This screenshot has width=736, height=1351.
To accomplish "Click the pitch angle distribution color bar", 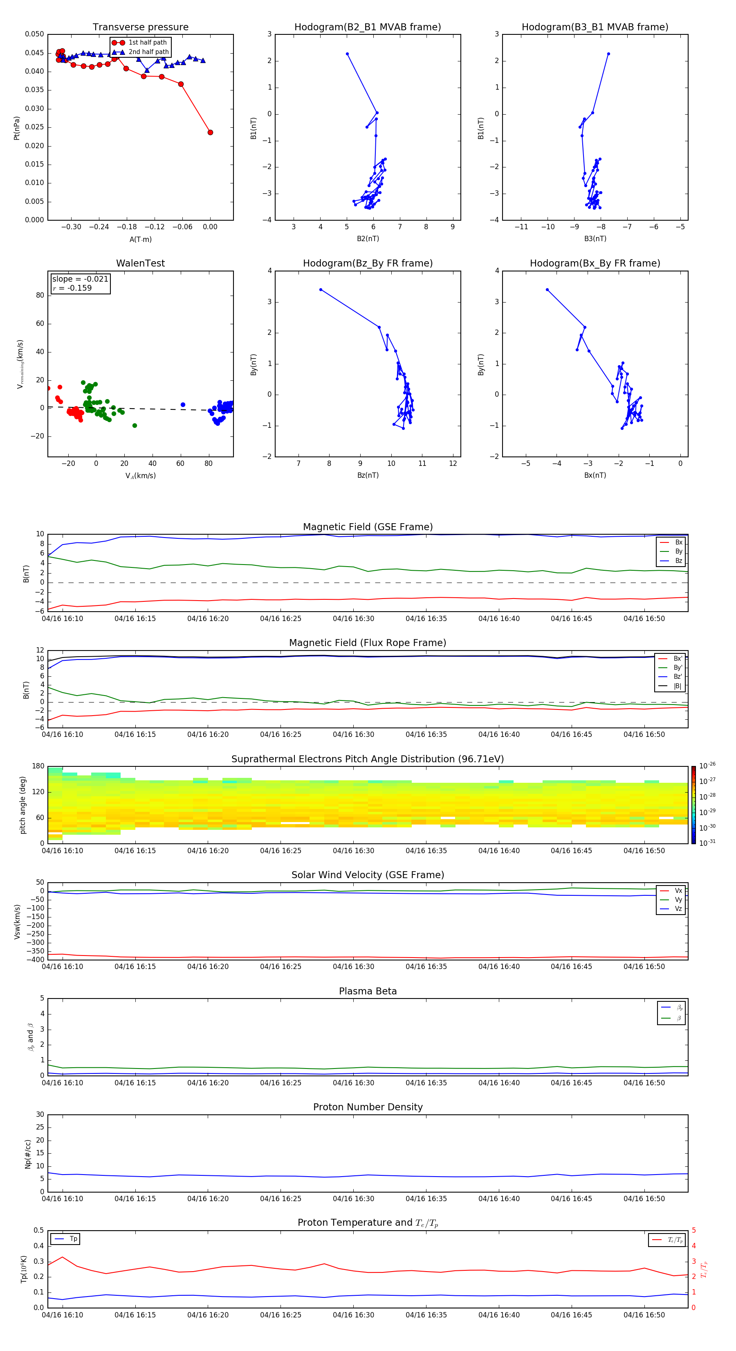I will (693, 805).
